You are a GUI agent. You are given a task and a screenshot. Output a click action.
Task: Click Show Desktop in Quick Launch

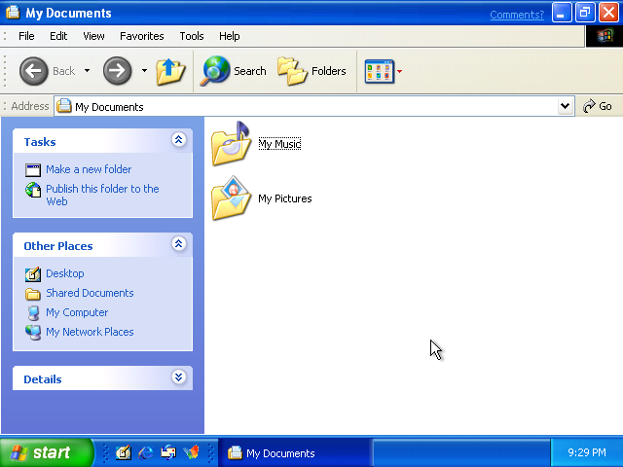124,452
